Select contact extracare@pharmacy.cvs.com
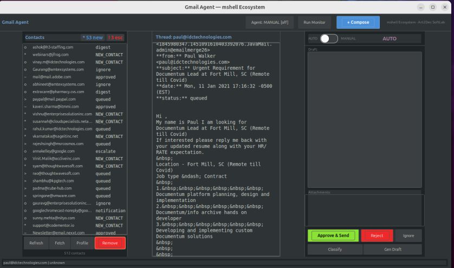Viewport: 454px width, 268px height. [x=75, y=91]
